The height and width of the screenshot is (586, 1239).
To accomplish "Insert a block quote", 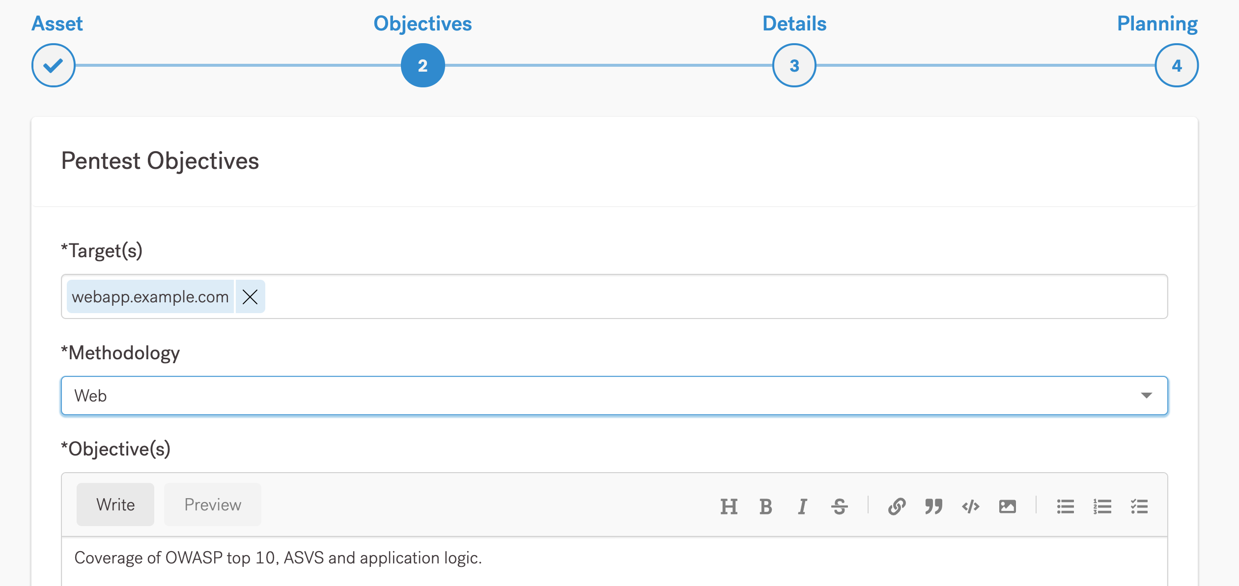I will 933,506.
